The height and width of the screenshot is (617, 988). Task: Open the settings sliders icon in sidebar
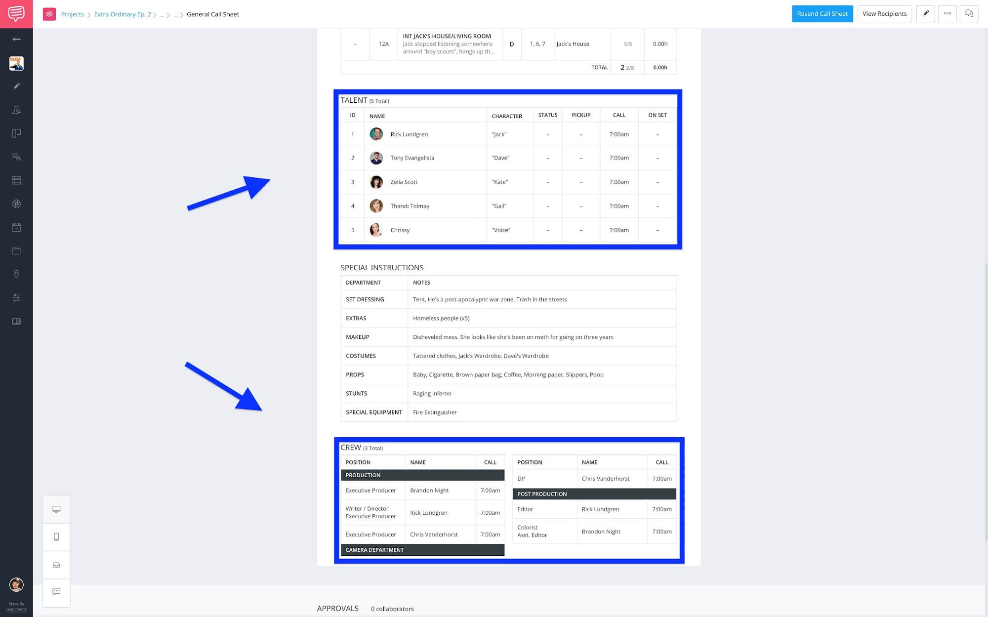tap(16, 298)
